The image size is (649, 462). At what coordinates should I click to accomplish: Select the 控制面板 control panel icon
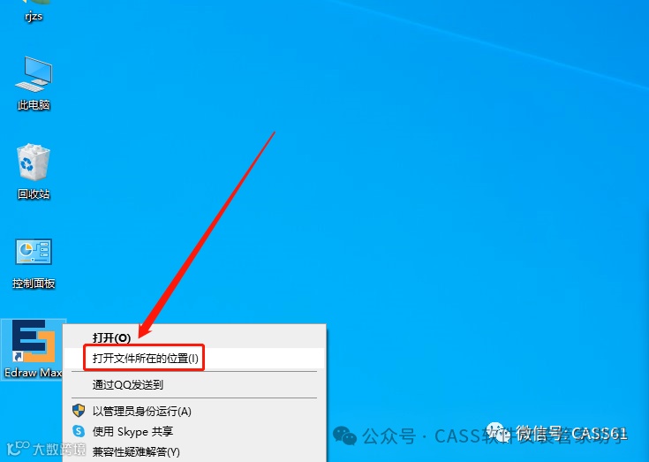pos(34,252)
